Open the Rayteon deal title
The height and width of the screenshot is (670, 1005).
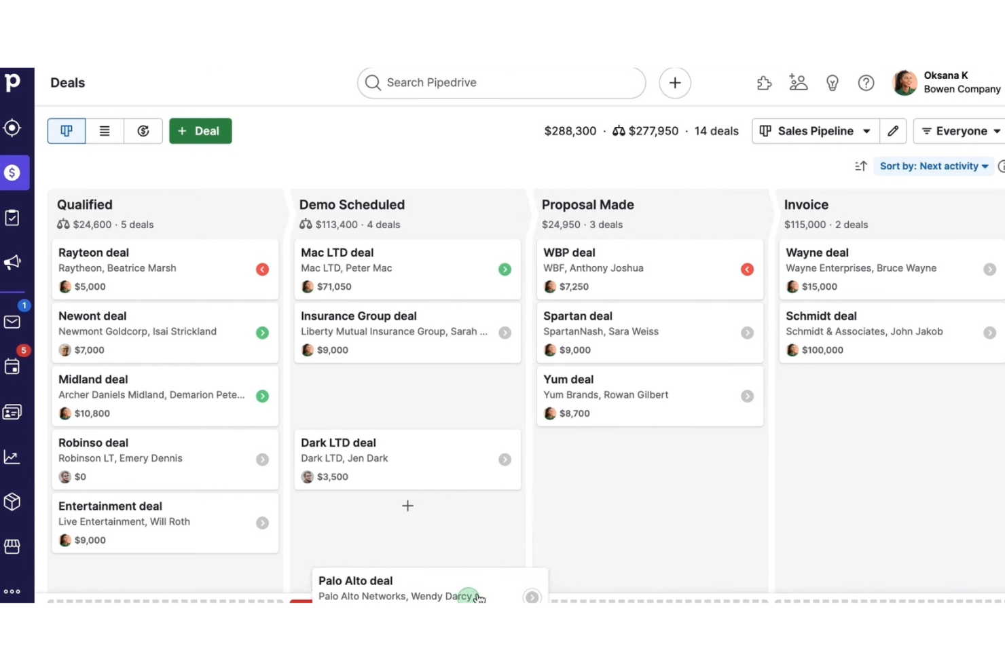[94, 253]
